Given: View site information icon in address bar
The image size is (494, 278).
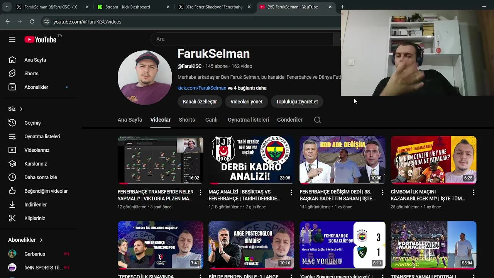Looking at the screenshot, I should (x=46, y=22).
